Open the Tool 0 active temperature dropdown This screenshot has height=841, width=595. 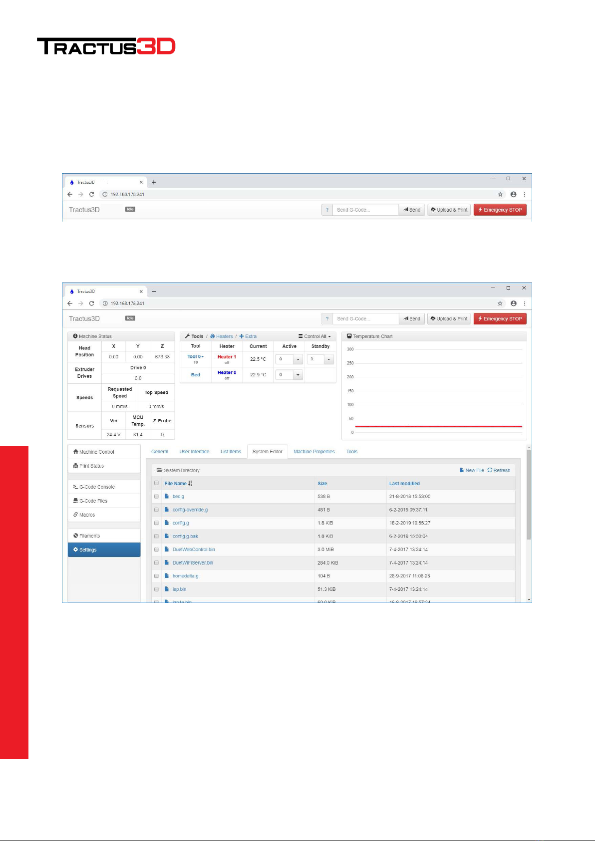click(298, 359)
